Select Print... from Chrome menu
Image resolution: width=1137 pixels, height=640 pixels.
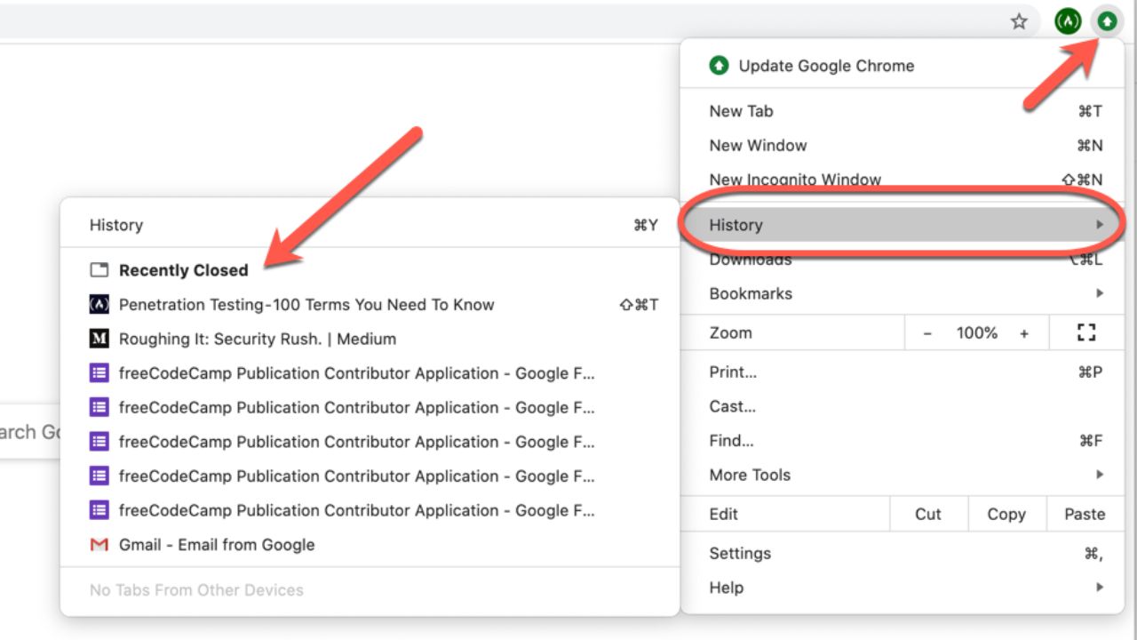pyautogui.click(x=902, y=372)
